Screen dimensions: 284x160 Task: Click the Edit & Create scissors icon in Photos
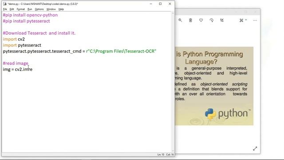[x=241, y=20]
